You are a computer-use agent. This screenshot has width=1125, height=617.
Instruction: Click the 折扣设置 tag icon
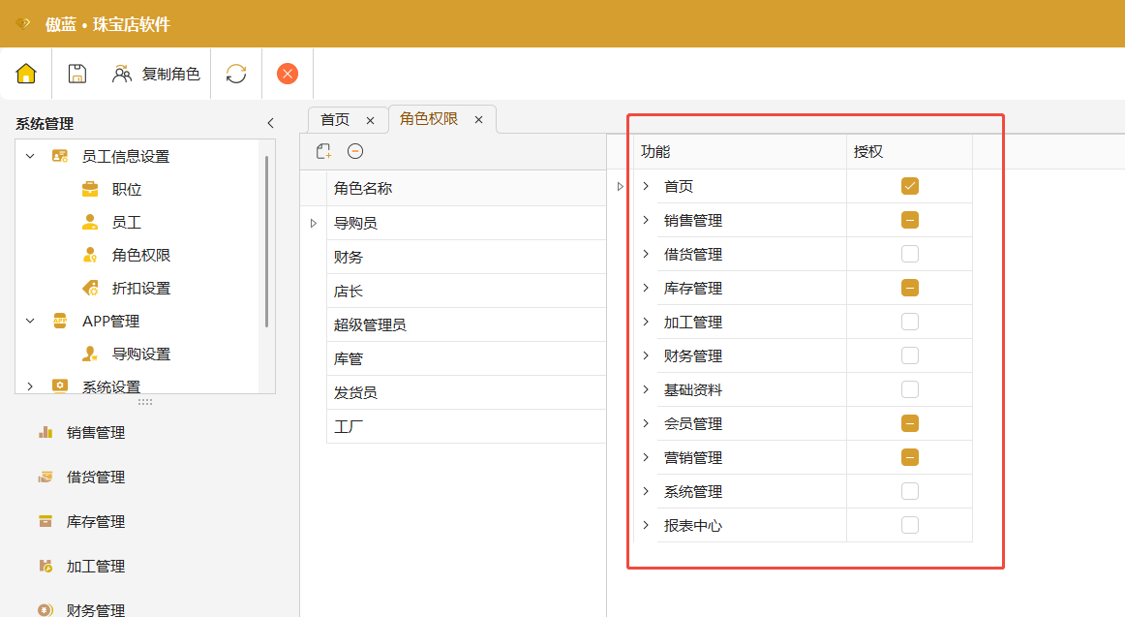[x=90, y=288]
